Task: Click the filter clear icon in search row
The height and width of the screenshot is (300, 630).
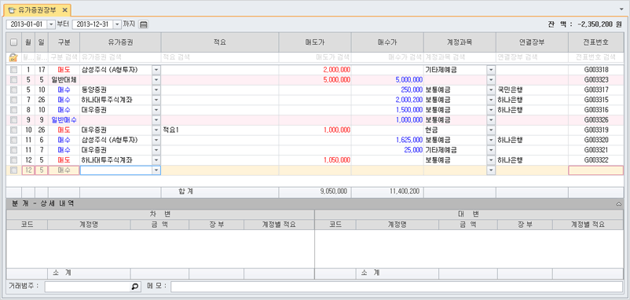Action: pyautogui.click(x=13, y=57)
